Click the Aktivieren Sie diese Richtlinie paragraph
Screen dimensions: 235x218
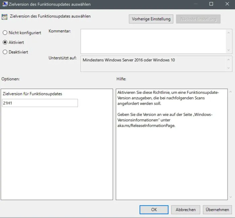tap(168, 98)
